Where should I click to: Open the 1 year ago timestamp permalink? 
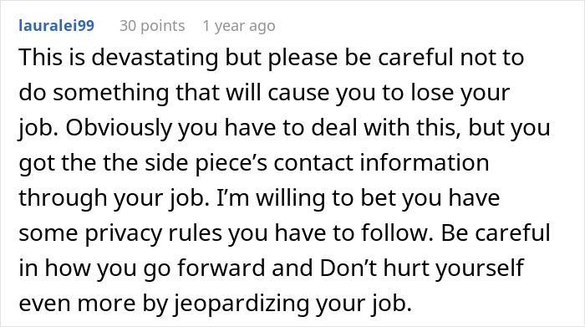239,26
